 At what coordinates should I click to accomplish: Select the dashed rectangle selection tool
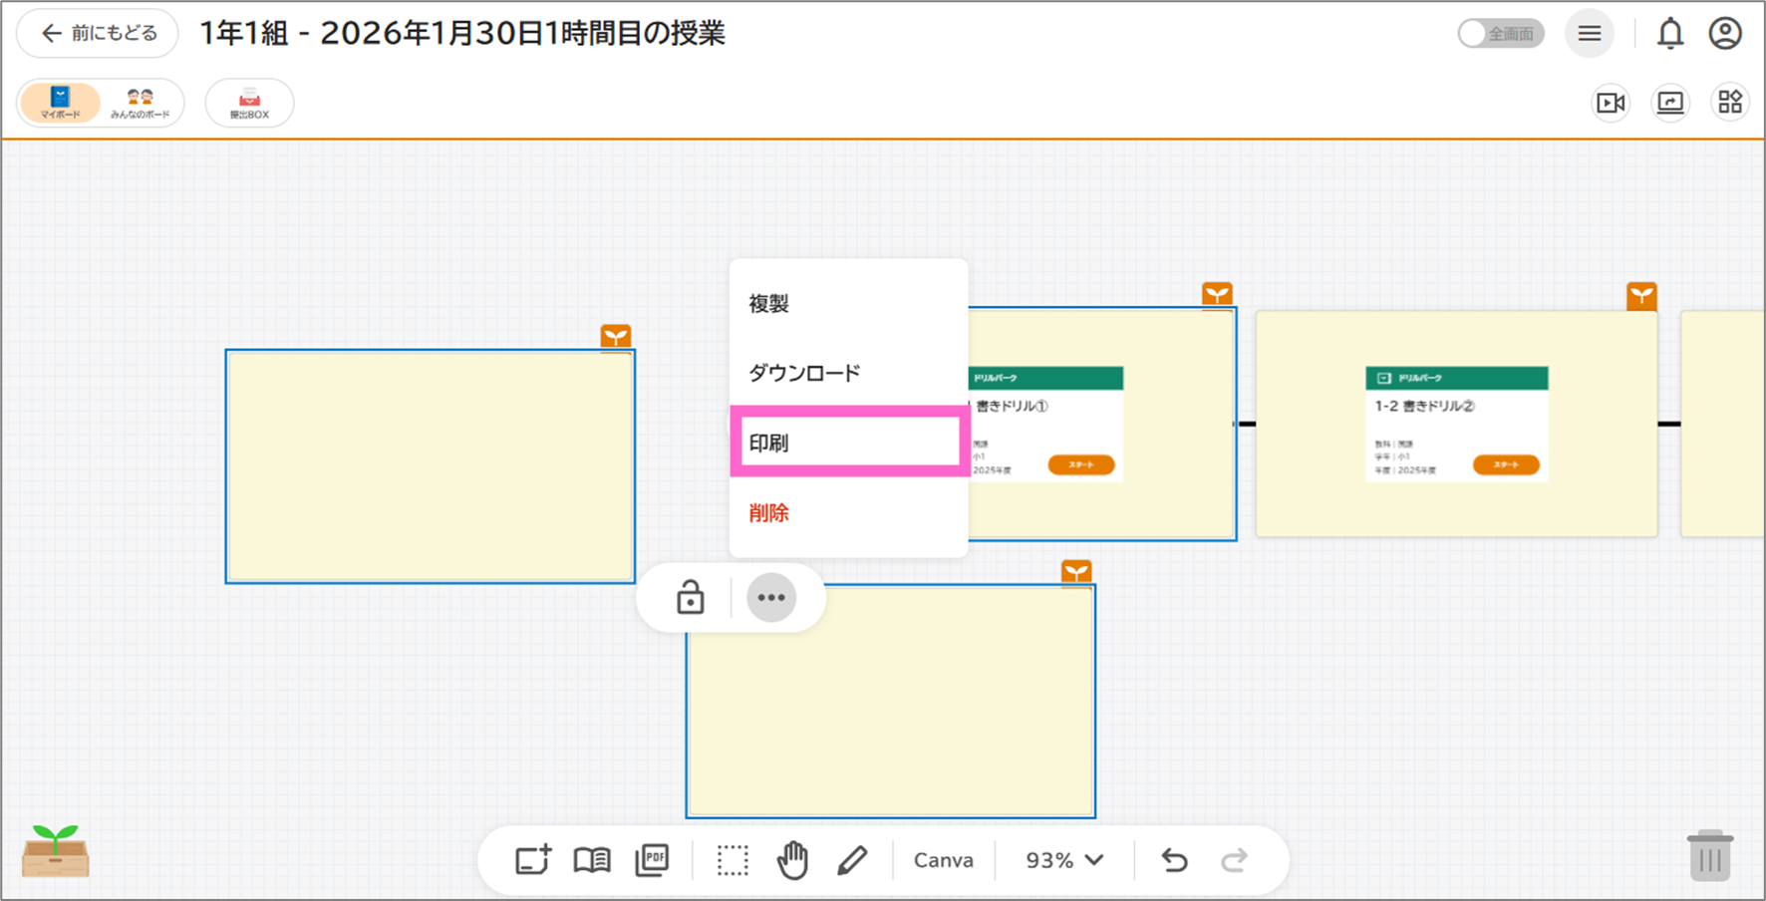(733, 859)
